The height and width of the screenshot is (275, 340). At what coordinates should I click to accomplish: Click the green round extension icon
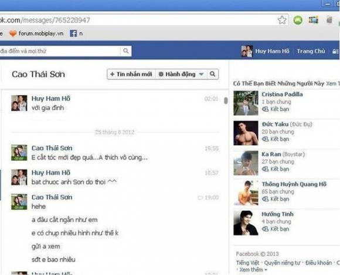298,20
